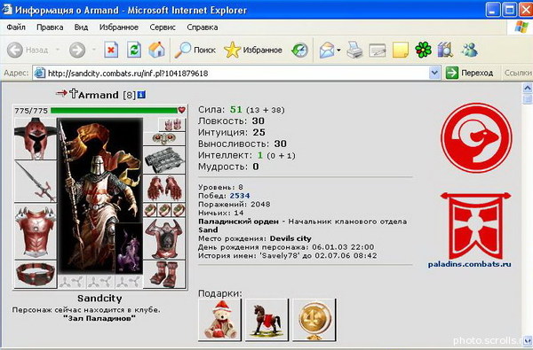Click the scrollbar up arrow
Viewport: 533px width, 350px height.
527,89
